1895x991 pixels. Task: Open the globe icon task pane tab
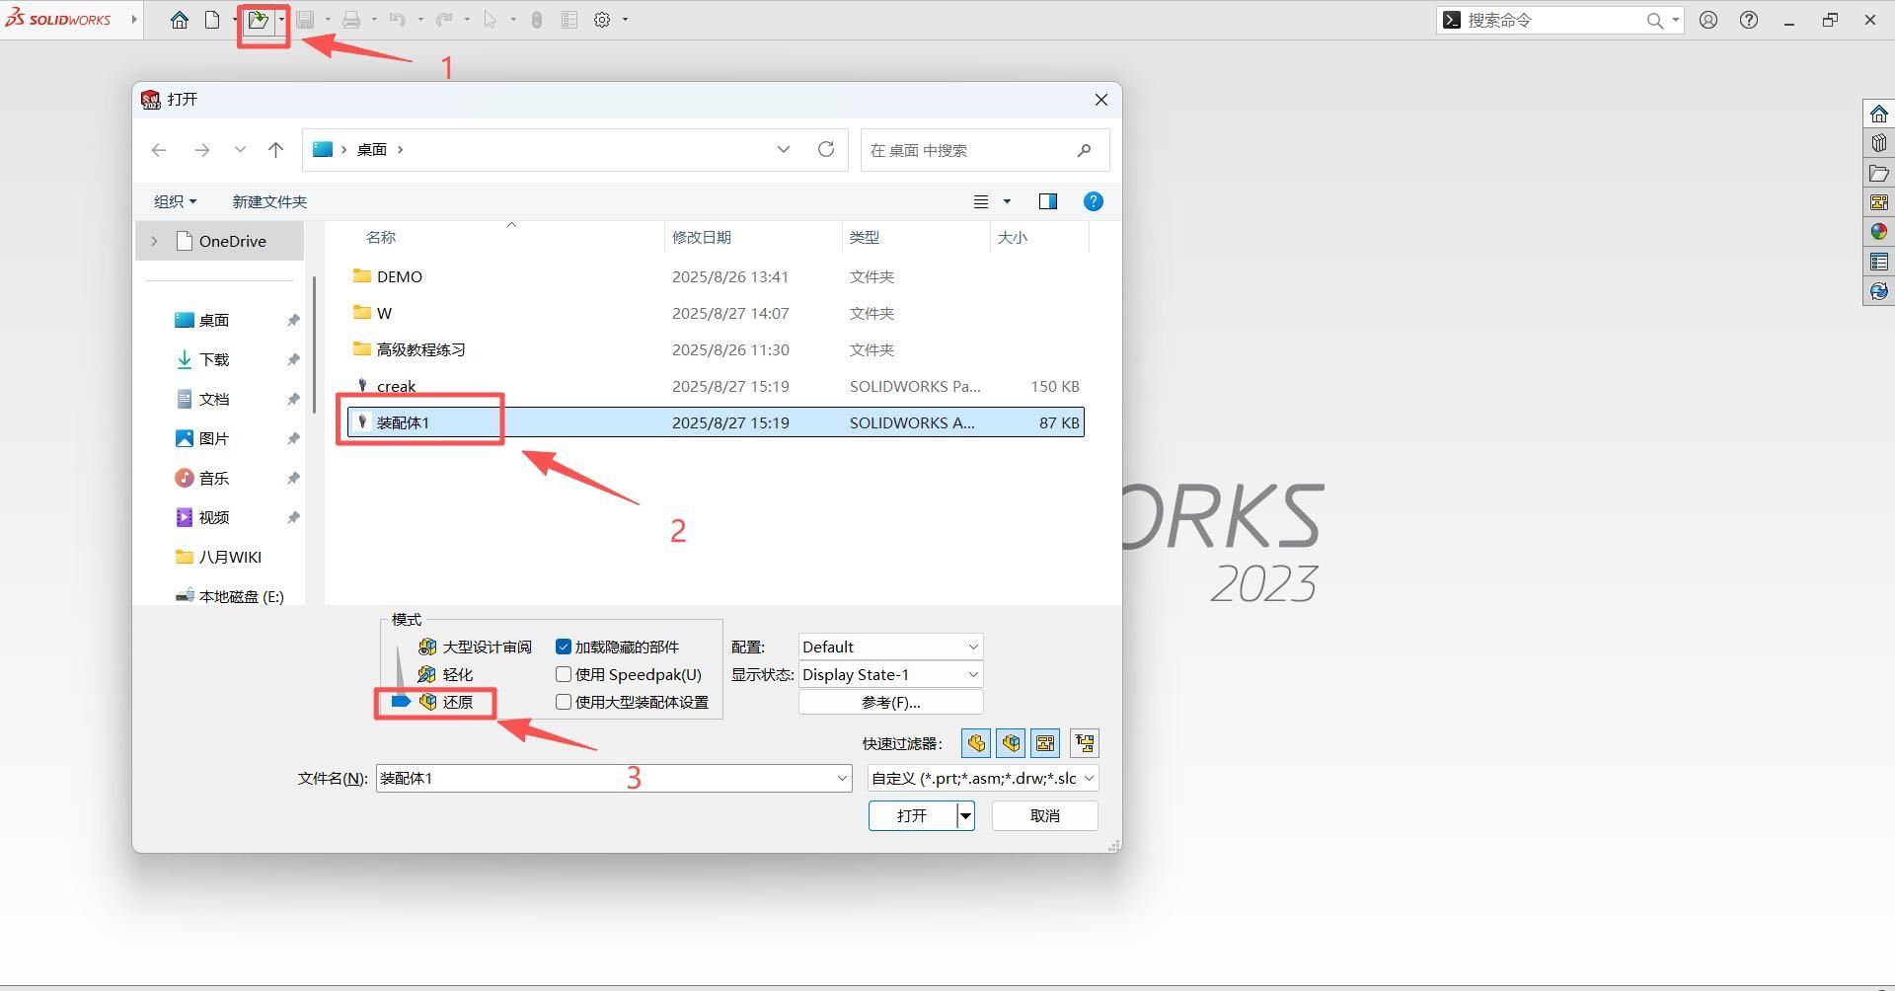tap(1878, 291)
